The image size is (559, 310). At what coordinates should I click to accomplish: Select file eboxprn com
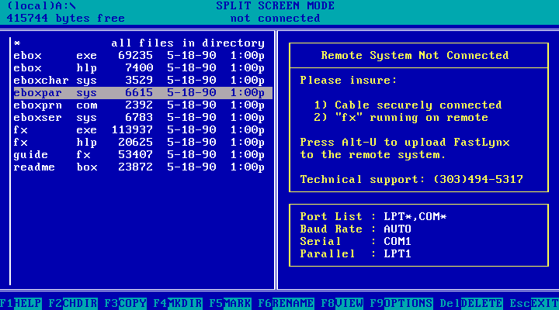coord(140,105)
